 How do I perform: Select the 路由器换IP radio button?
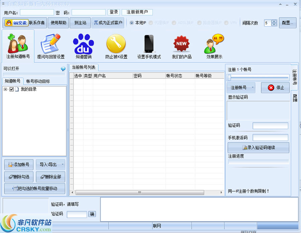click(199, 23)
